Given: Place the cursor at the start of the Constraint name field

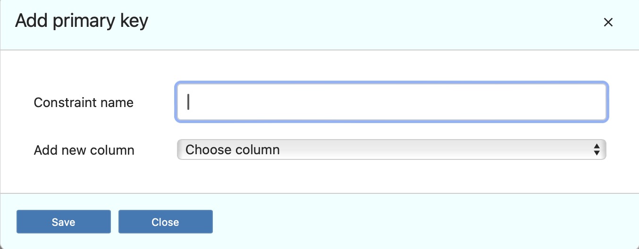Looking at the screenshot, I should point(188,102).
